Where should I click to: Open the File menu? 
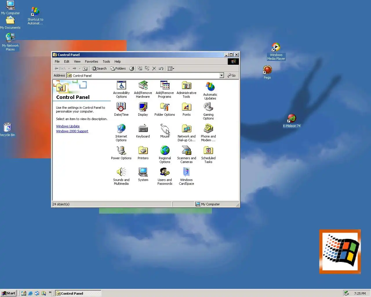click(57, 61)
